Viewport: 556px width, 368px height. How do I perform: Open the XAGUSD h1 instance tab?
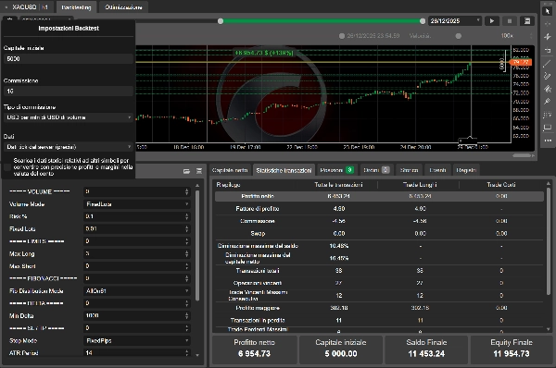point(27,7)
